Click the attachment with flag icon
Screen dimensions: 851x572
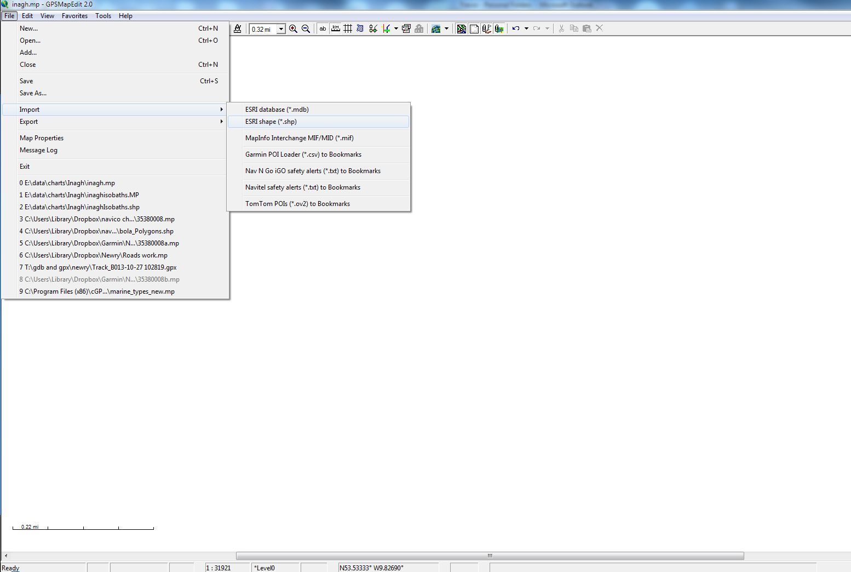click(x=486, y=28)
